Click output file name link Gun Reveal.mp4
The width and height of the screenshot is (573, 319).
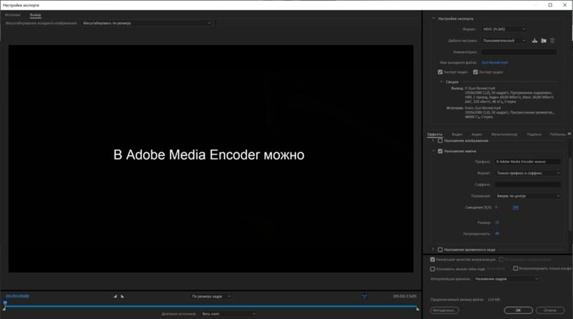[x=494, y=63]
